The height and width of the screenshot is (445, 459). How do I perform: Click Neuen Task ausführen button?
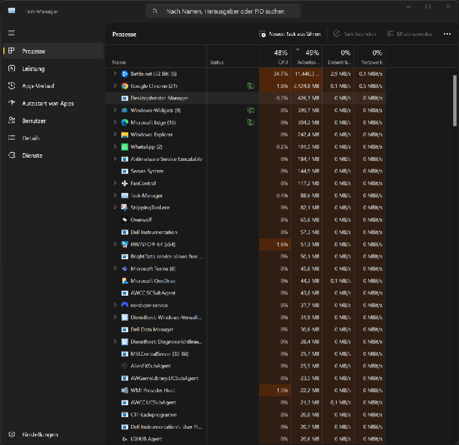point(290,34)
